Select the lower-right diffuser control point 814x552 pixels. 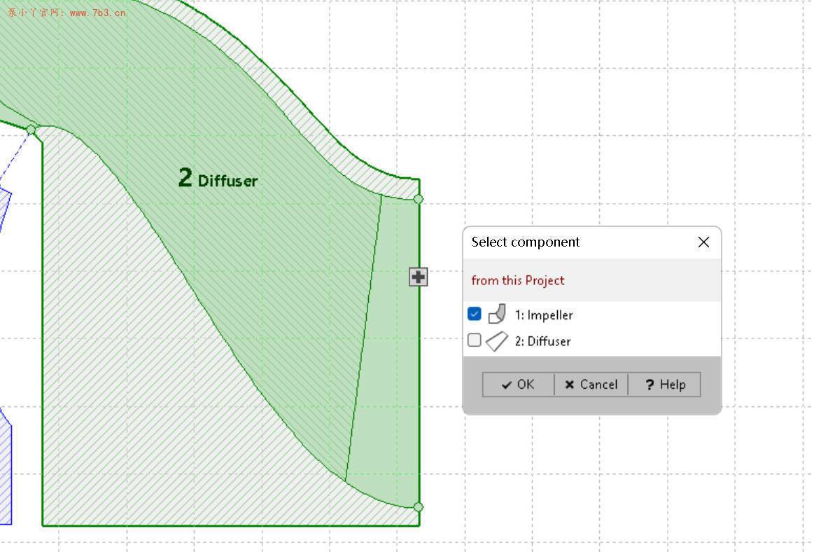click(x=419, y=506)
